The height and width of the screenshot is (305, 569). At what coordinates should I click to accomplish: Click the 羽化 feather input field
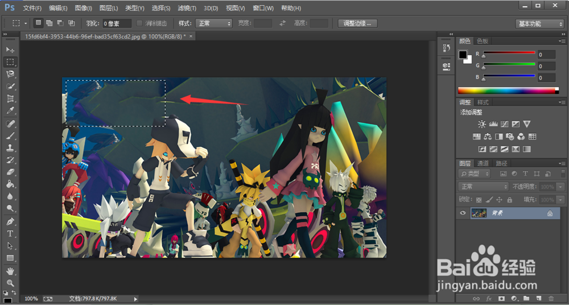117,23
